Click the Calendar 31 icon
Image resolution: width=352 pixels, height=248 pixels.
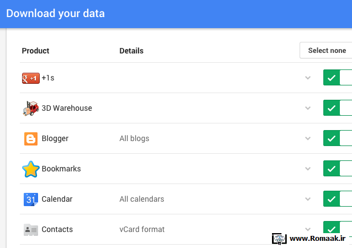(31, 200)
